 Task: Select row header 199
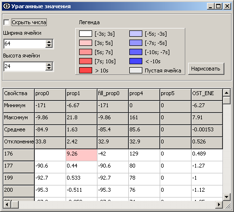click(x=19, y=179)
